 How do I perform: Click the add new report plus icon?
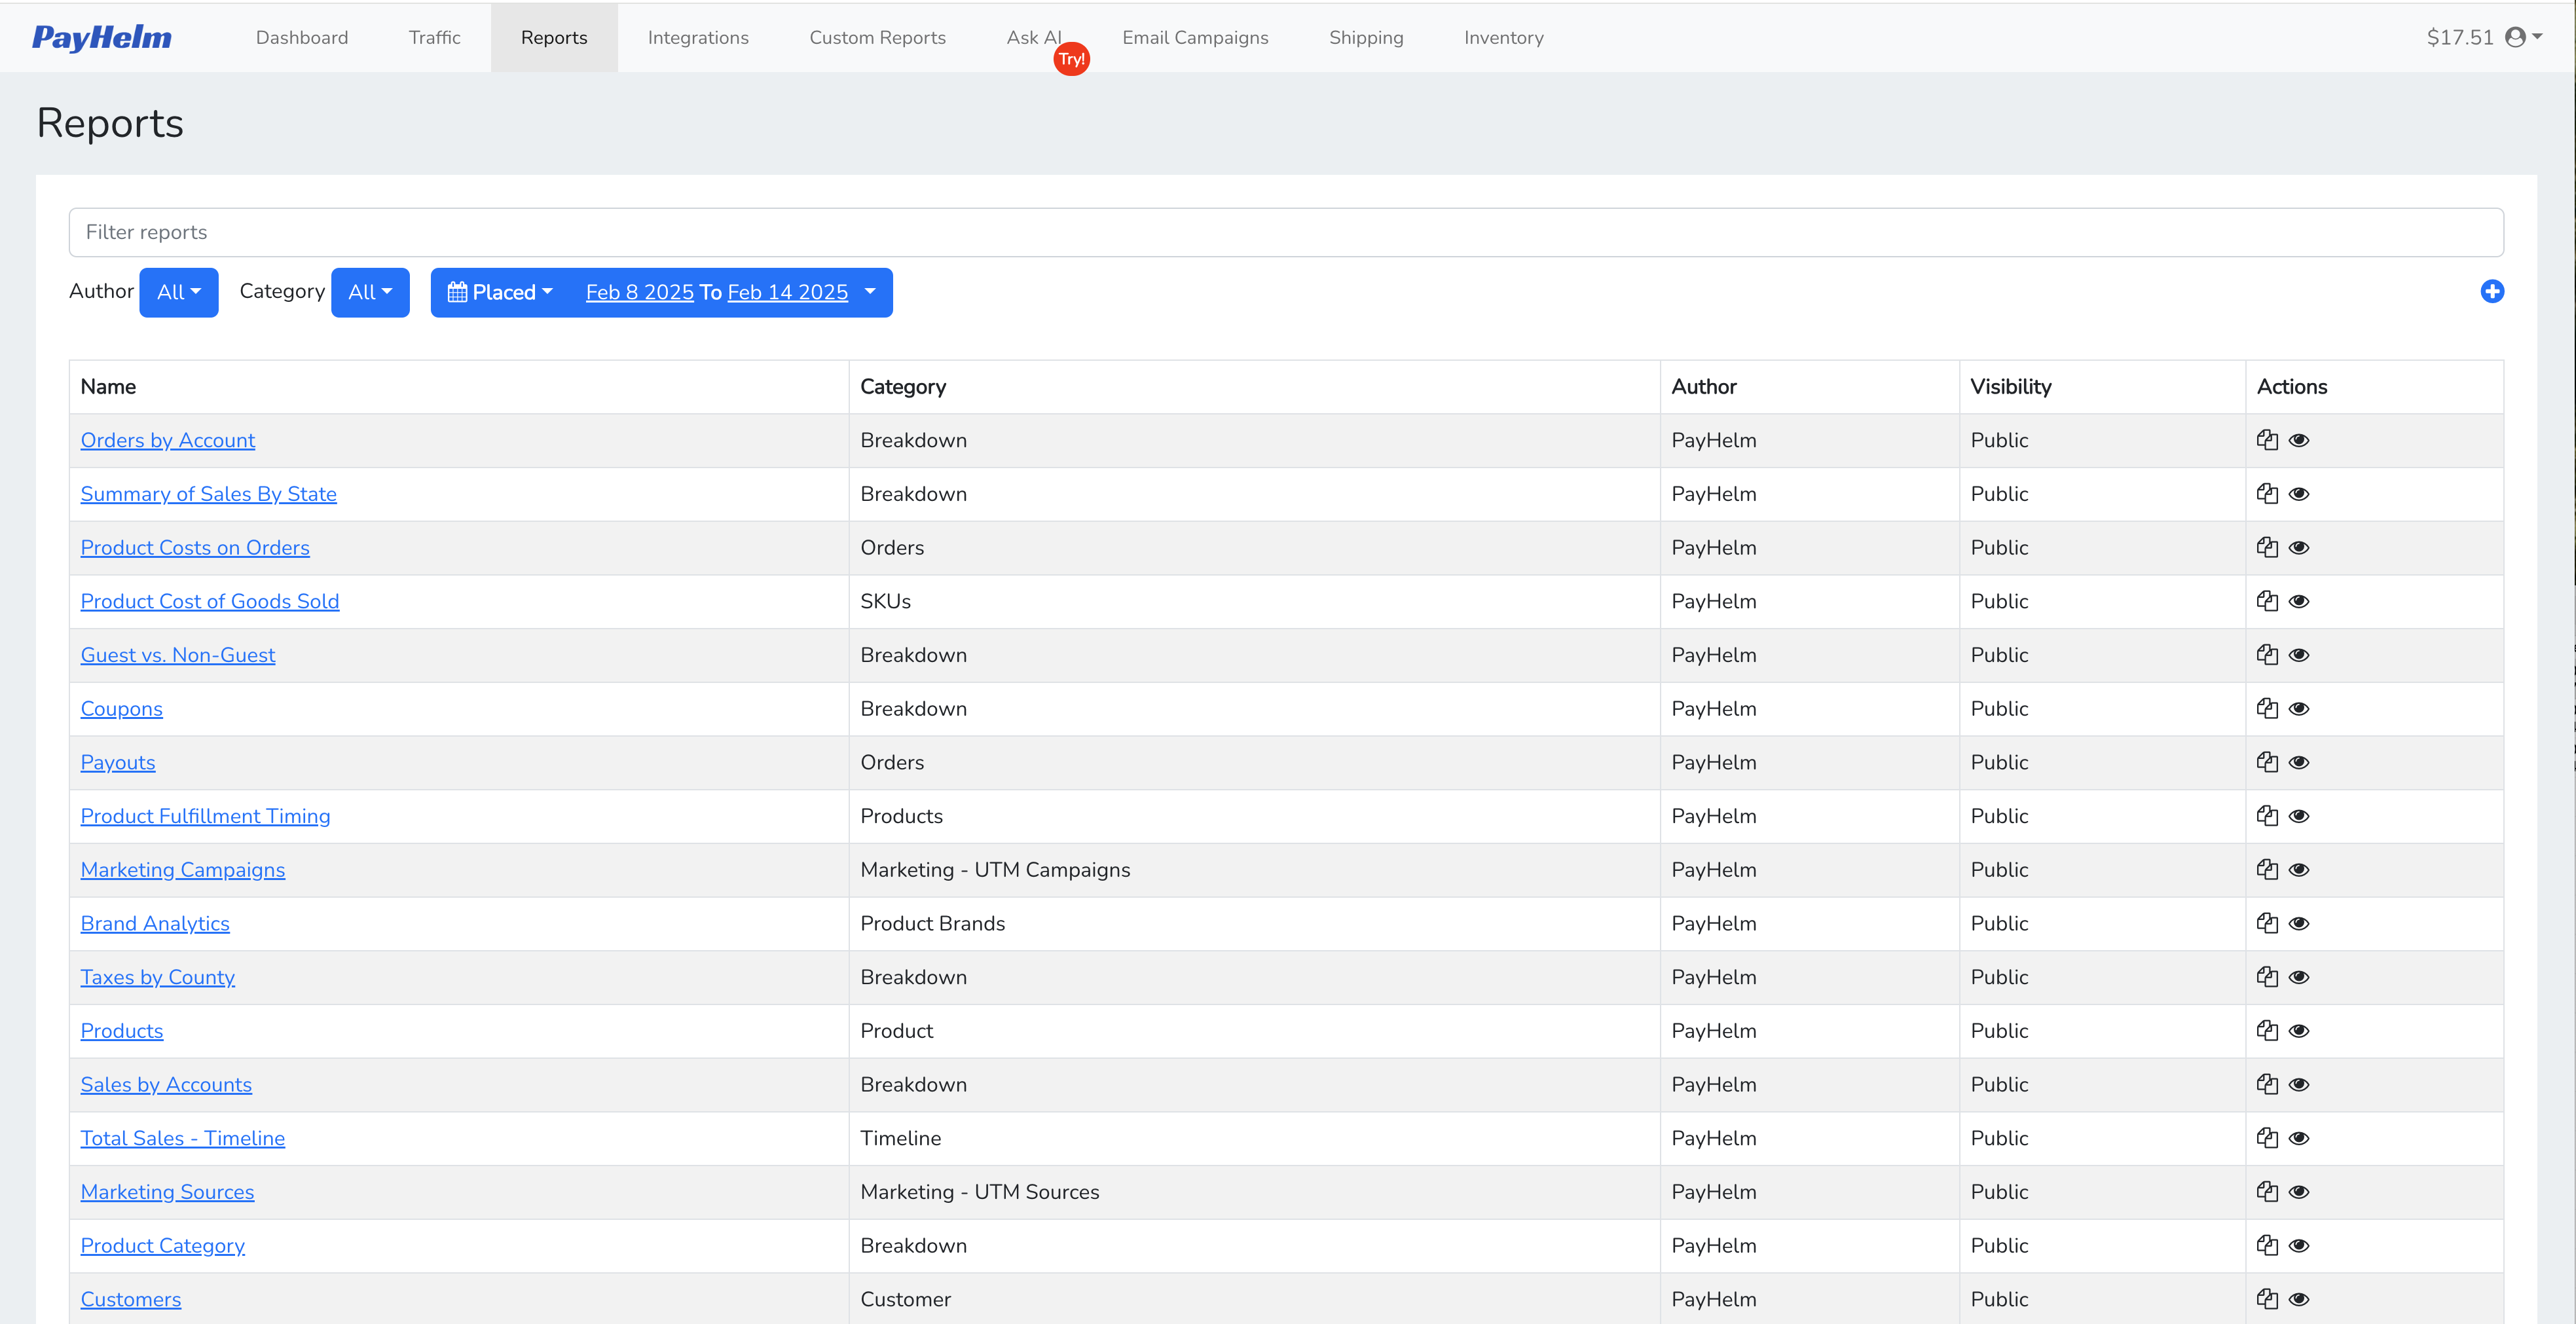2492,292
